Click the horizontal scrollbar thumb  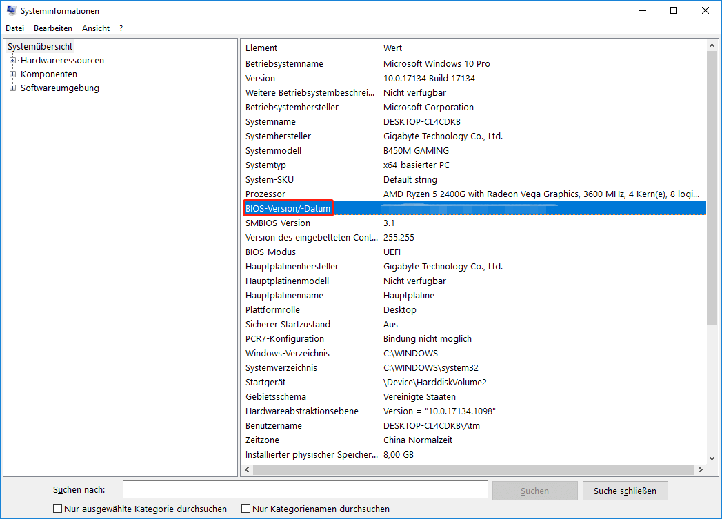click(x=473, y=470)
